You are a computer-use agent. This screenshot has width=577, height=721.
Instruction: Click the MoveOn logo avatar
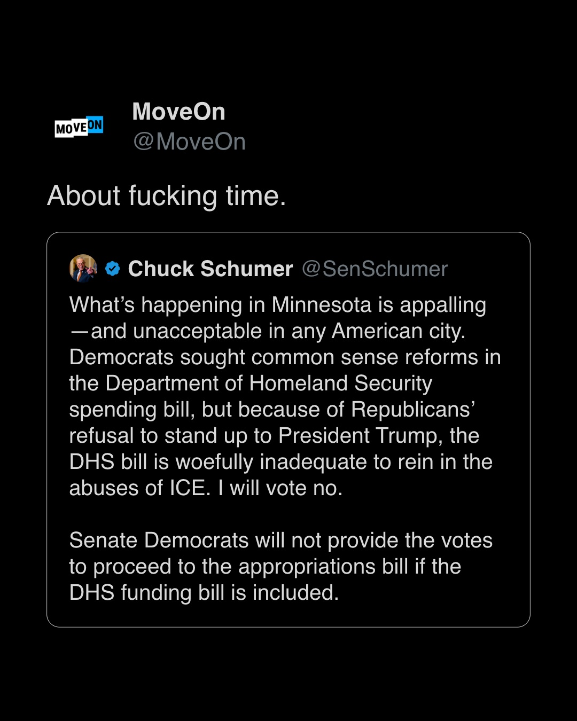pos(79,127)
